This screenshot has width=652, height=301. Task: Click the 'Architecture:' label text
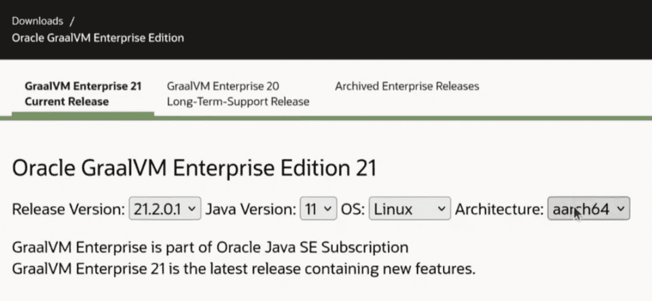[499, 209]
